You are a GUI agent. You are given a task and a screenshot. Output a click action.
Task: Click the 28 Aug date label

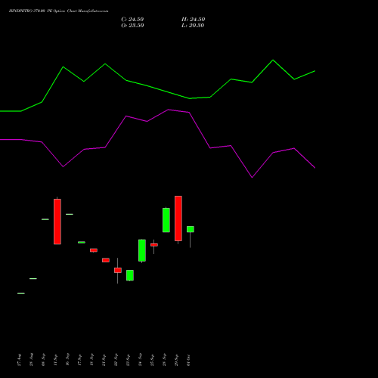click(32, 360)
